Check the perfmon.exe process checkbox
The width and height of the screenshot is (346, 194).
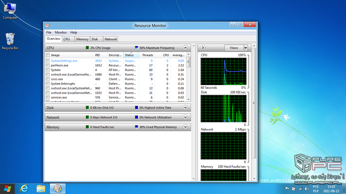[x=48, y=65]
